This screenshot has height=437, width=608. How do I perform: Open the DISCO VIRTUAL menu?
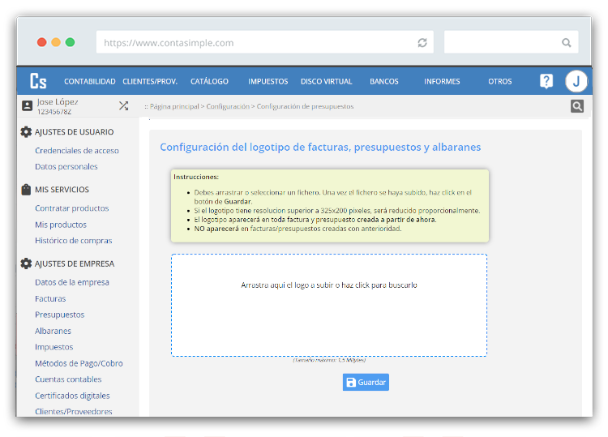326,82
